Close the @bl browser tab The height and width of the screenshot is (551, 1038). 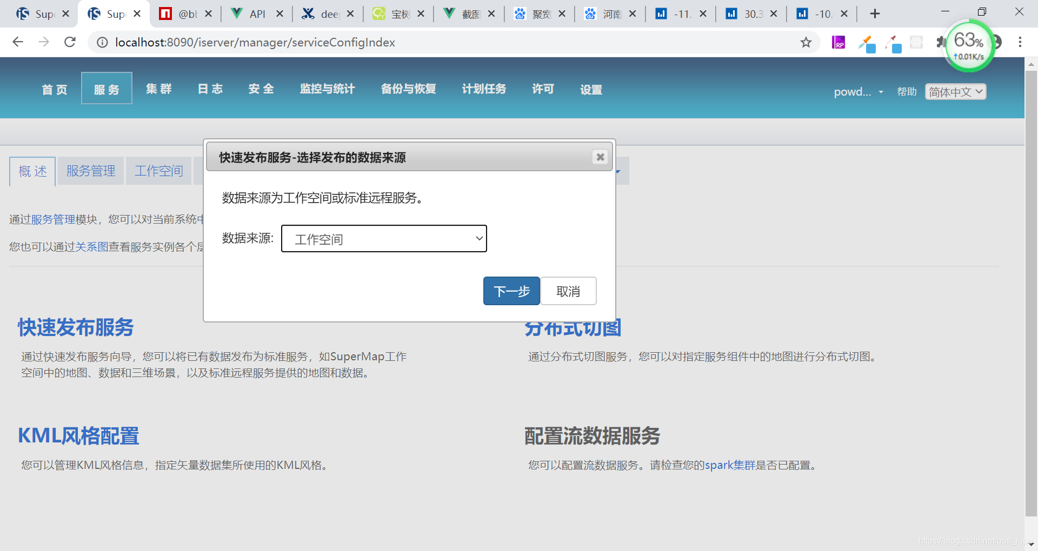(x=209, y=14)
